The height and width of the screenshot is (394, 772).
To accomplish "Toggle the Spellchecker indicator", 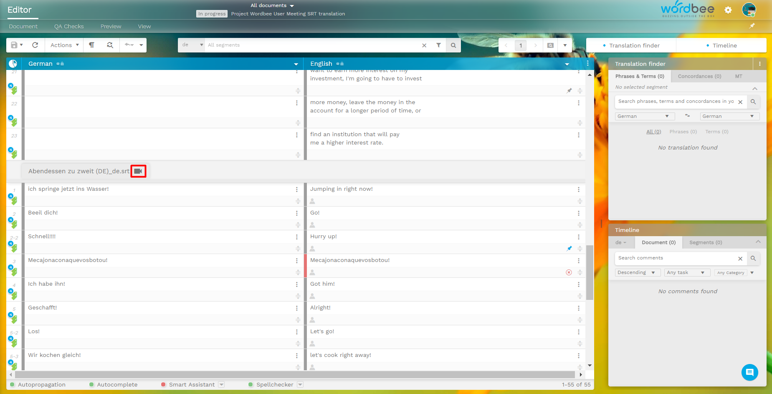I will (251, 384).
